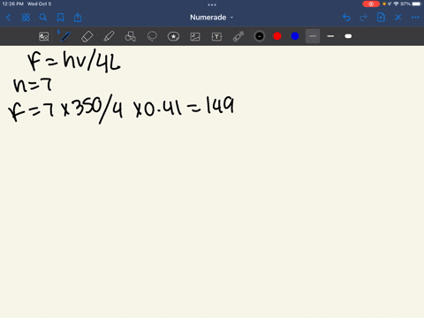Bookmark the current page
Viewport: 424px width, 318px height.
point(60,18)
